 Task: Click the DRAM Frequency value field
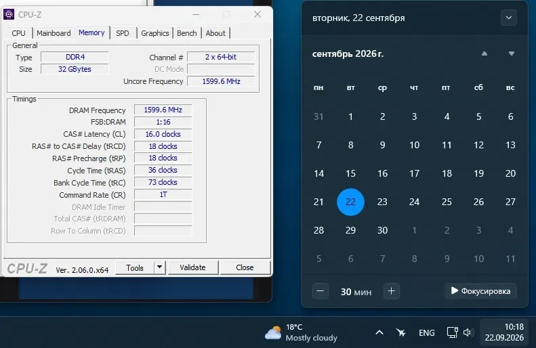(x=163, y=110)
